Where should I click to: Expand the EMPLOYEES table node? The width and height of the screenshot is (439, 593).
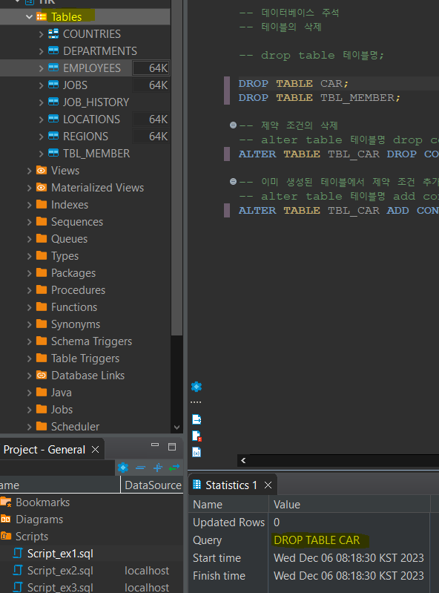[x=42, y=68]
